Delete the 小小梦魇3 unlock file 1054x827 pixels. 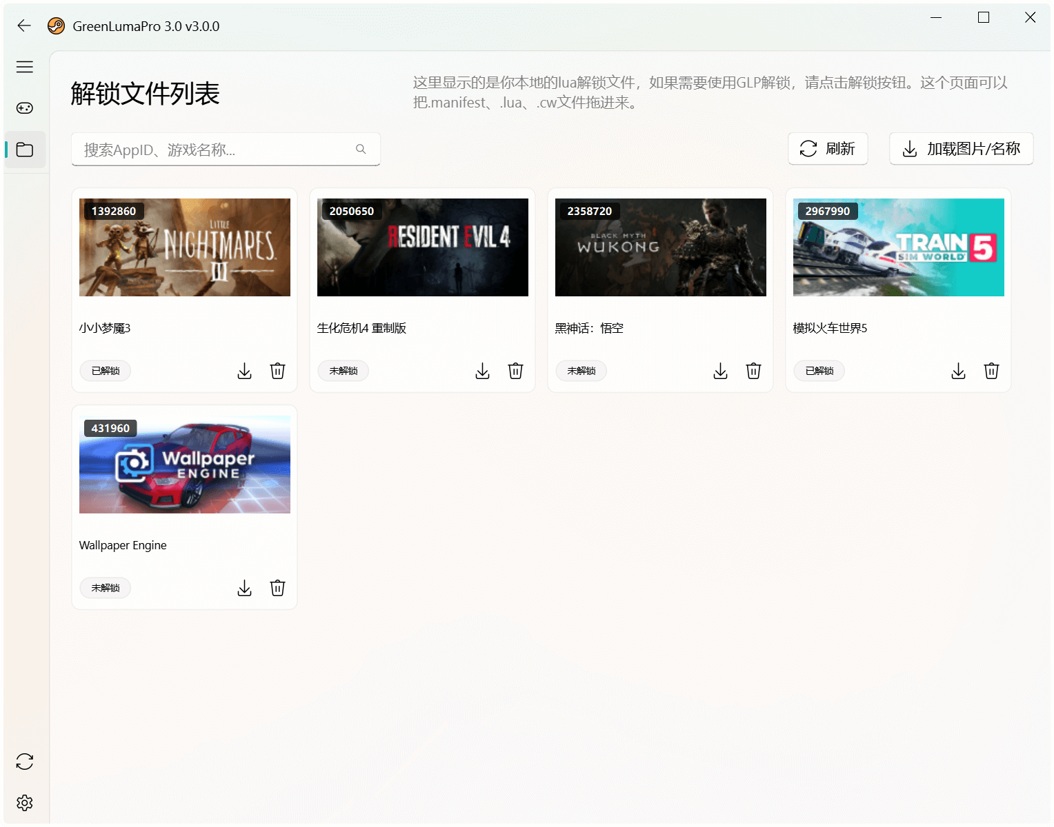click(x=278, y=371)
